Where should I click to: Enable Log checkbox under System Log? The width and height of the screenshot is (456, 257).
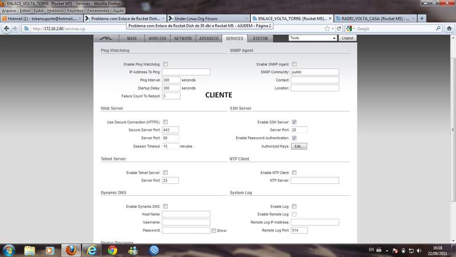coord(294,206)
